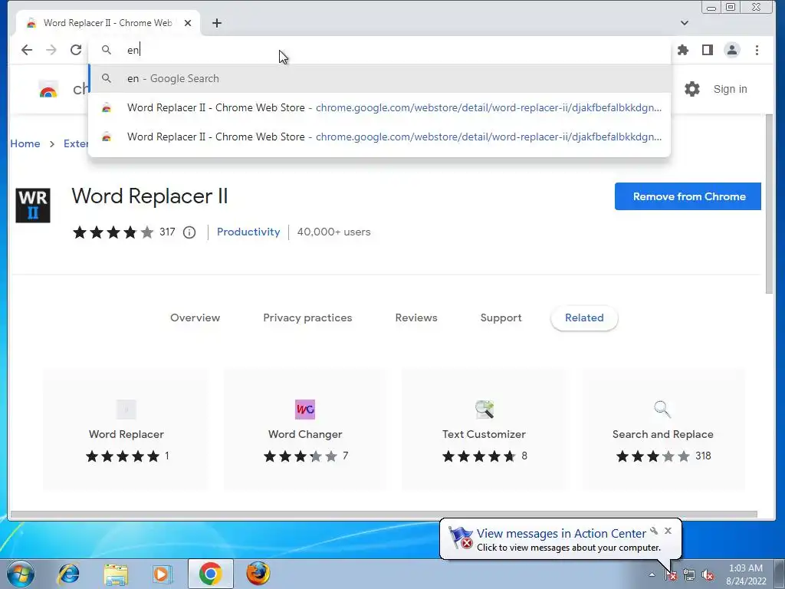Click the rating info circle icon
This screenshot has height=589, width=785.
189,232
